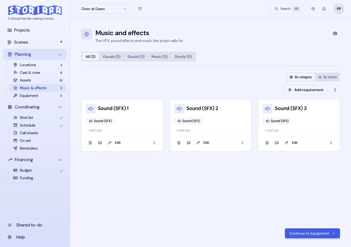The image size is (351, 247).
Task: Open Cast & crew page
Action: 38,73
